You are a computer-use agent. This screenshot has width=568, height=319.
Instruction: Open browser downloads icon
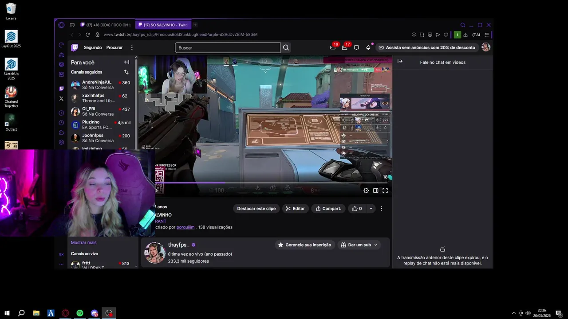465,35
